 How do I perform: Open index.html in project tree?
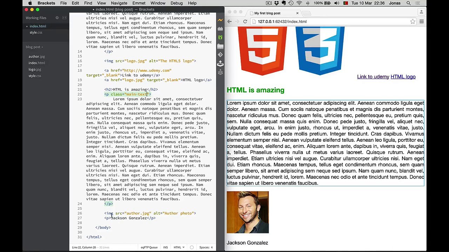pyautogui.click(x=36, y=63)
